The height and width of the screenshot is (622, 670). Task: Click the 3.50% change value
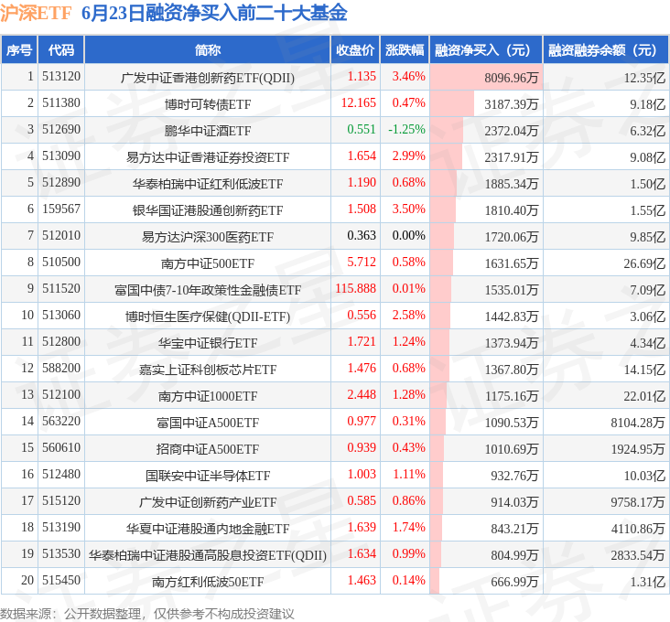point(408,209)
